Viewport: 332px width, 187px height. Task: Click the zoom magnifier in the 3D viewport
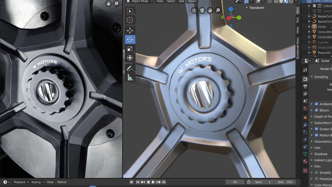pyautogui.click(x=218, y=10)
